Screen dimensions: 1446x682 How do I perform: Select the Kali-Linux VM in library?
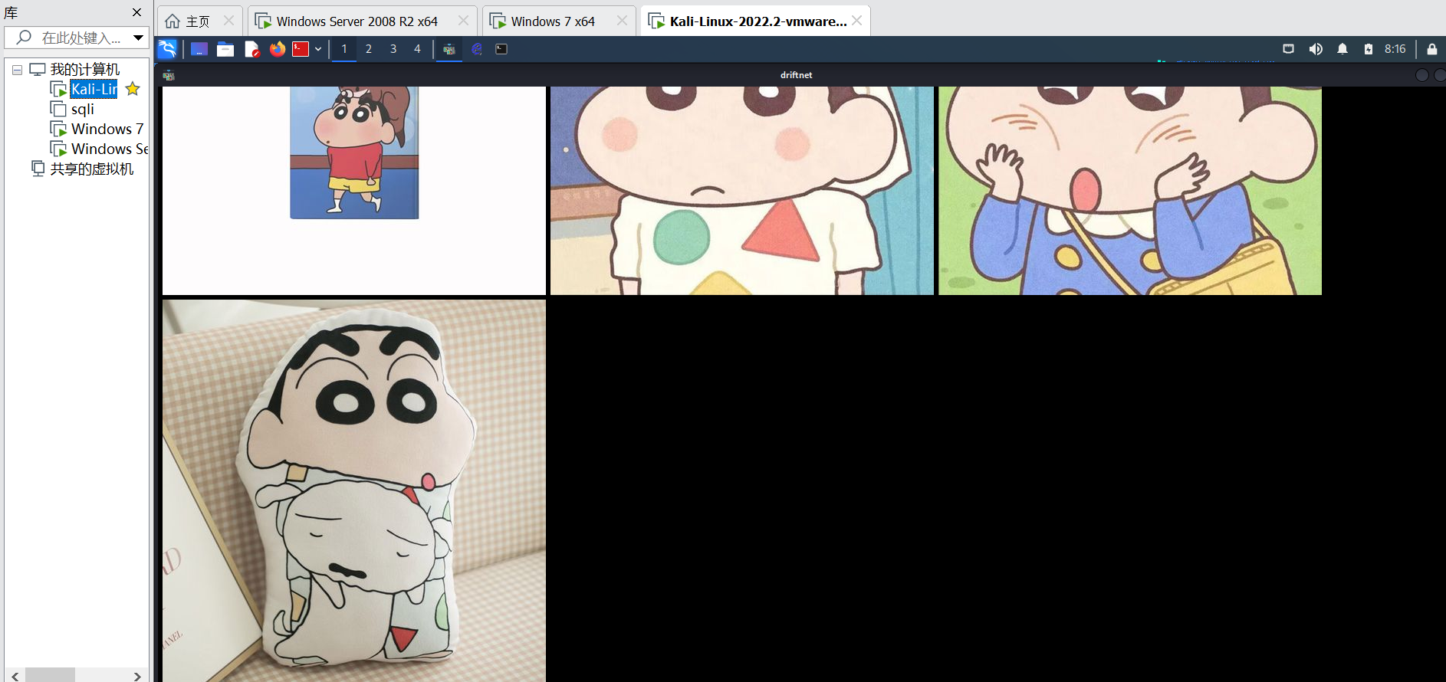tap(94, 89)
